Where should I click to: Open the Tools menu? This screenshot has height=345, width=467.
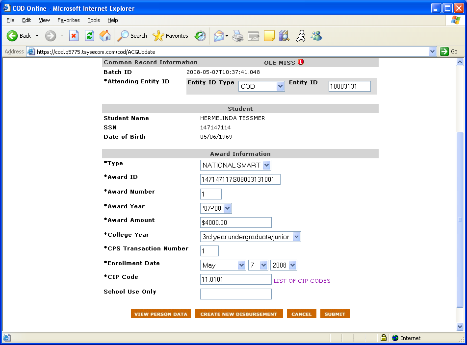click(94, 20)
